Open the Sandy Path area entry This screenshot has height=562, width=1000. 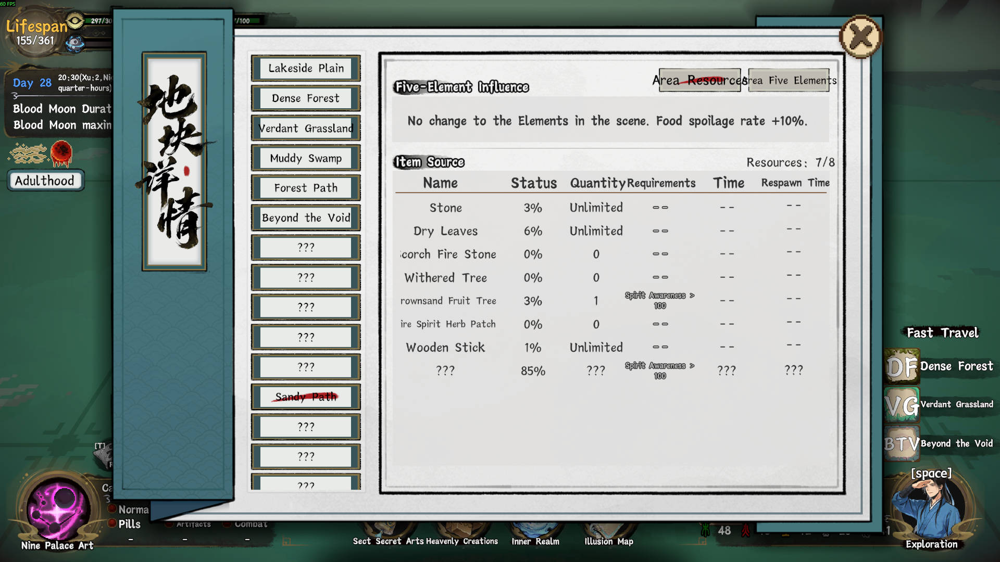(x=306, y=397)
